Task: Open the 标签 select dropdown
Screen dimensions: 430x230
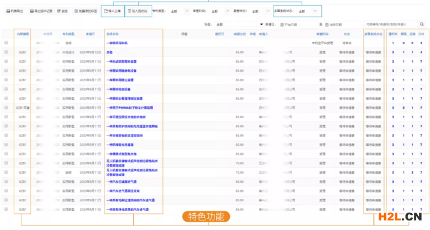Action: 239,24
